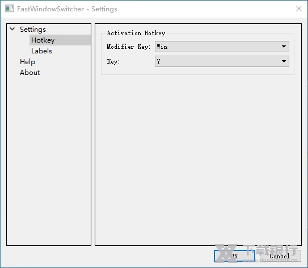The image size is (308, 268).
Task: Open the Key dropdown showing Y
Action: pos(222,61)
